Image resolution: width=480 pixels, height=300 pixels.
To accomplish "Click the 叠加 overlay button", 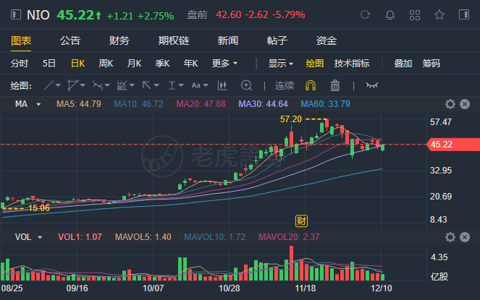I will (x=403, y=64).
